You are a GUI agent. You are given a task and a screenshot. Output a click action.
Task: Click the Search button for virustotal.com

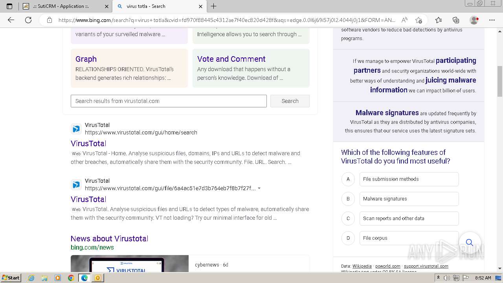[290, 101]
